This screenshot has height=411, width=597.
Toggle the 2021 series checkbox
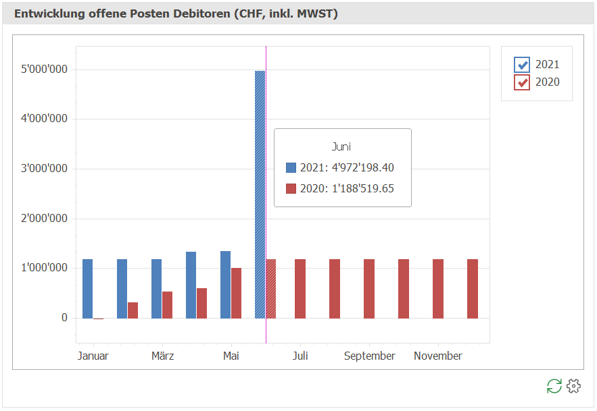coord(521,65)
